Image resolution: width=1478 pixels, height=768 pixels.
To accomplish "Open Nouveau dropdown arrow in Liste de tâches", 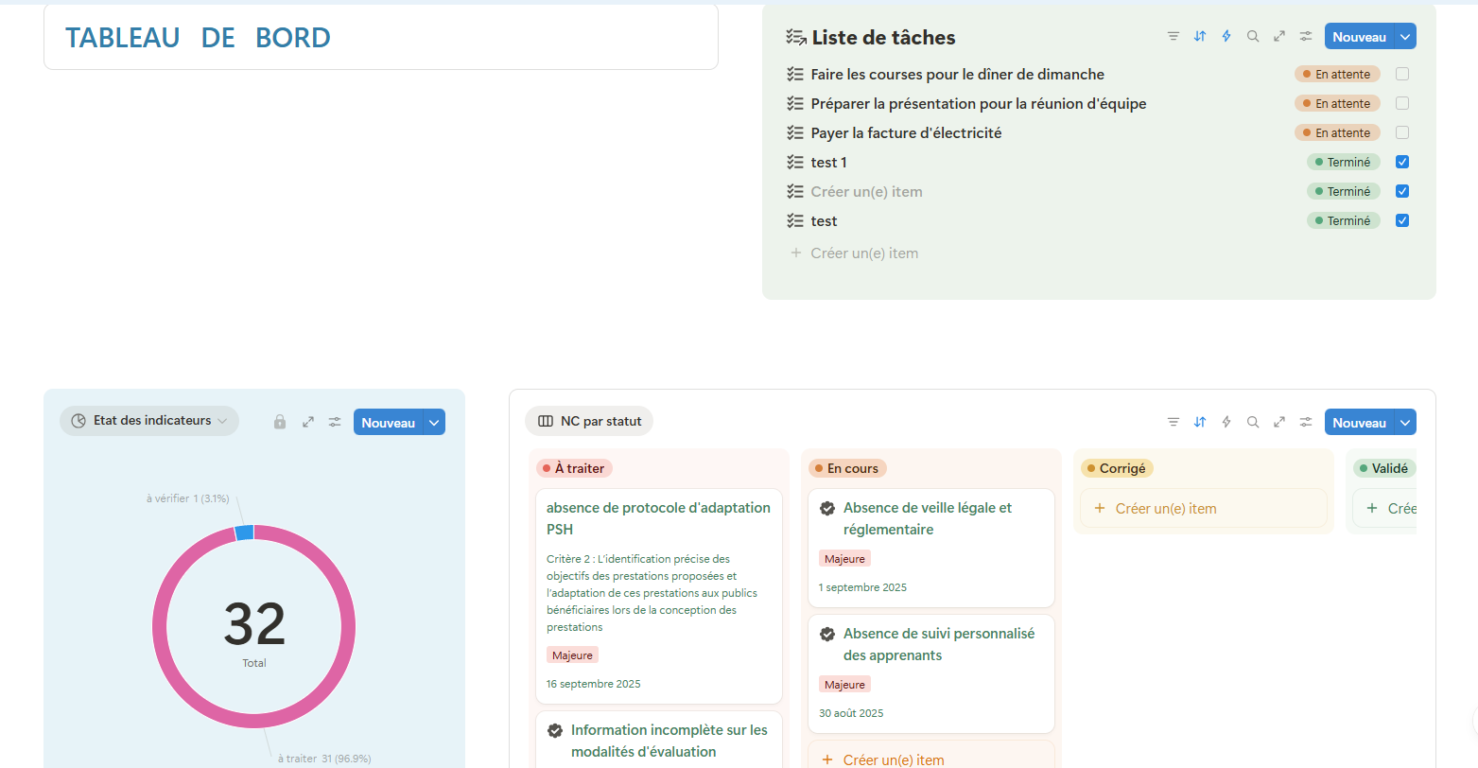I will [1405, 37].
